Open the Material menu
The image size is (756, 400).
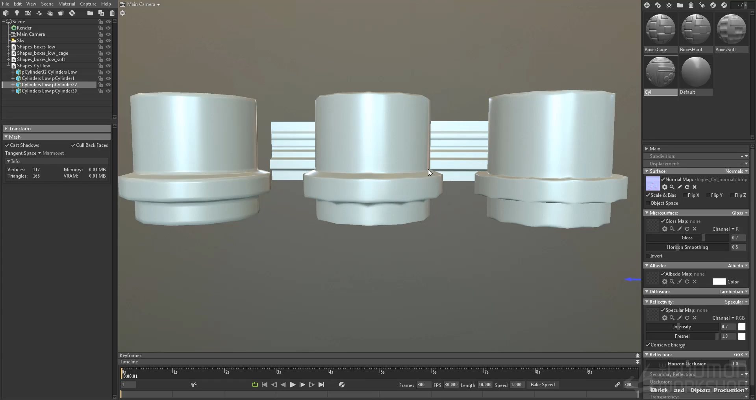tap(67, 4)
